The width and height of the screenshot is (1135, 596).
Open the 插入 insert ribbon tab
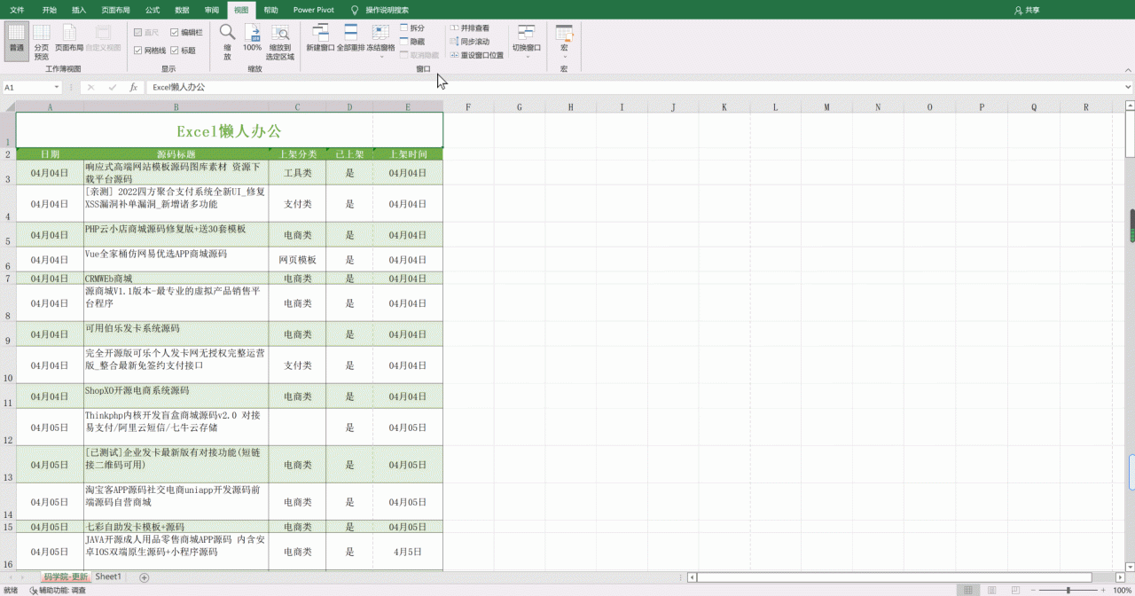[79, 10]
